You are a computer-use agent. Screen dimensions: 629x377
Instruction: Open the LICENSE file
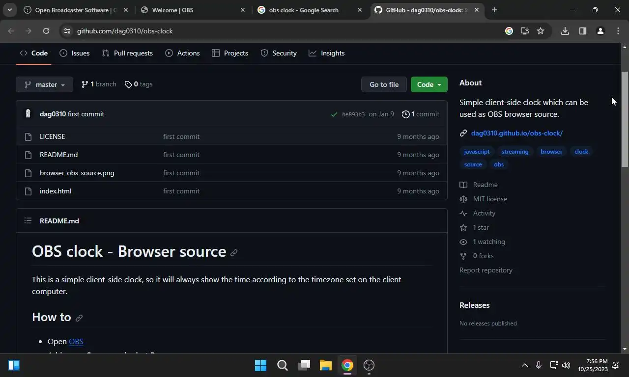click(52, 136)
